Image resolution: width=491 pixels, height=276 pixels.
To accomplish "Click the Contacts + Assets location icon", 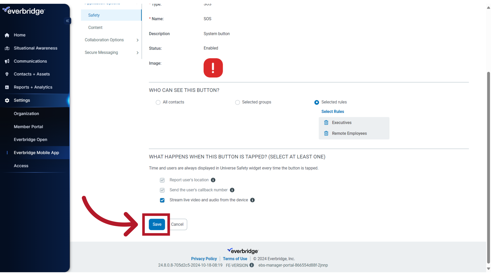I will point(7,74).
